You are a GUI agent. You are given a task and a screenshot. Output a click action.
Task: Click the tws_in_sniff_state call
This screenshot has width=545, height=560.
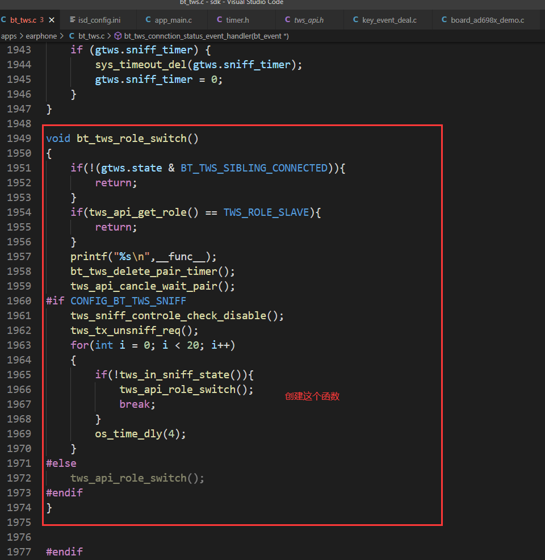(x=174, y=375)
